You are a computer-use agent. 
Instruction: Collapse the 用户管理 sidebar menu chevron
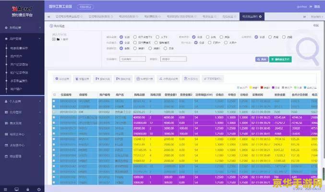(x=39, y=38)
